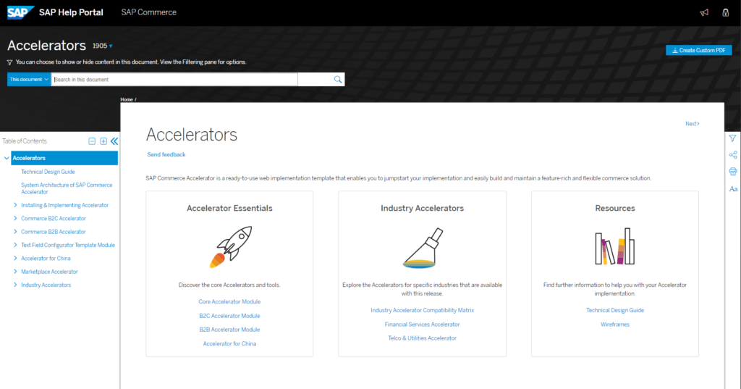Open the Core Accelerator Module link

click(x=229, y=301)
